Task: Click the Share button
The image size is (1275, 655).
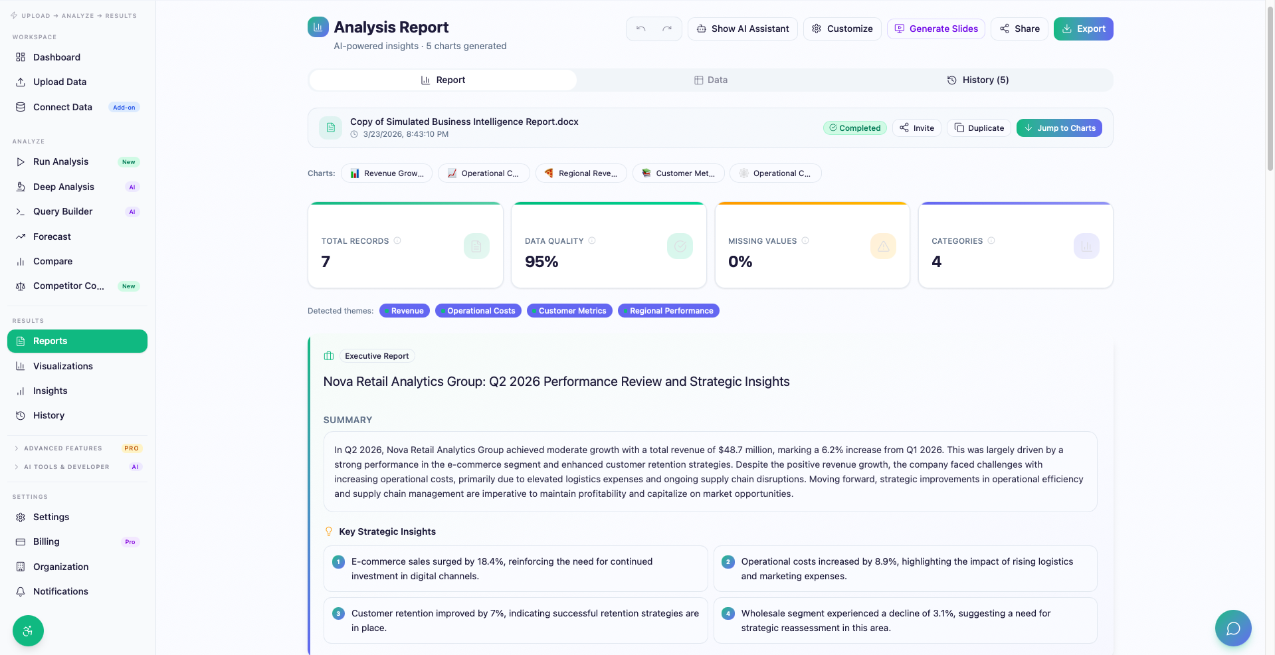Action: pos(1020,29)
